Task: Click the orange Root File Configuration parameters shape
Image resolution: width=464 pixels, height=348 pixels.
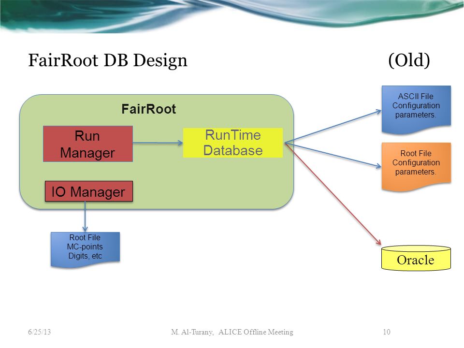Action: click(416, 166)
